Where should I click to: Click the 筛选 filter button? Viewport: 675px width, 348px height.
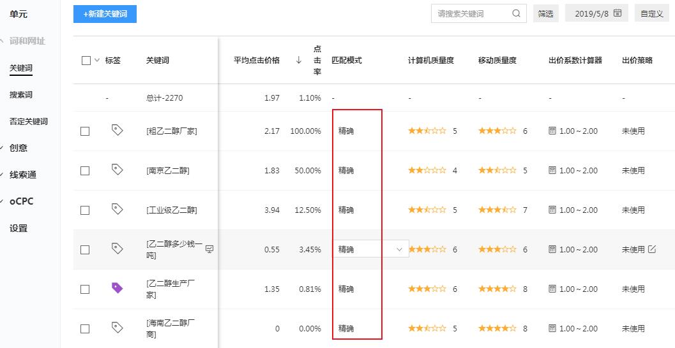point(545,13)
